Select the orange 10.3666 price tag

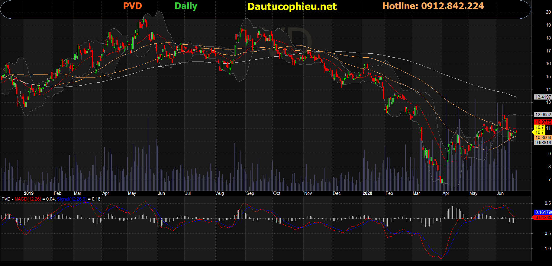tap(543, 138)
